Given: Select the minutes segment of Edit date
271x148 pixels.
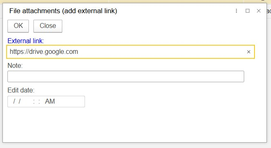Looking at the screenshot, I should (36, 101).
